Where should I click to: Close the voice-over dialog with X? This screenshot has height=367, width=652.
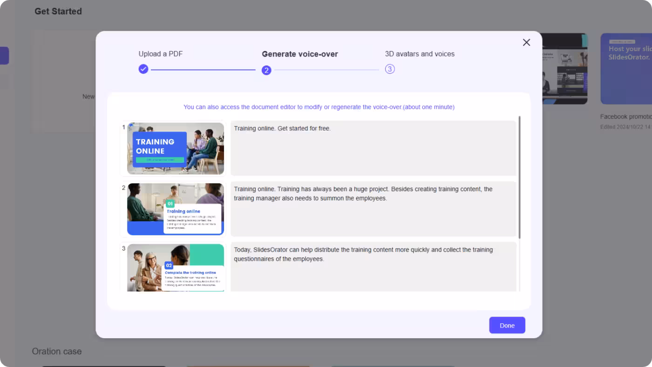coord(526,42)
